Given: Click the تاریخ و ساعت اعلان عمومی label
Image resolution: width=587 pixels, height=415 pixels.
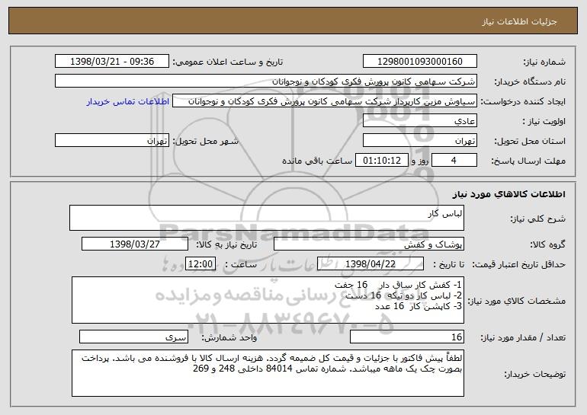Looking at the screenshot, I should (x=228, y=62).
